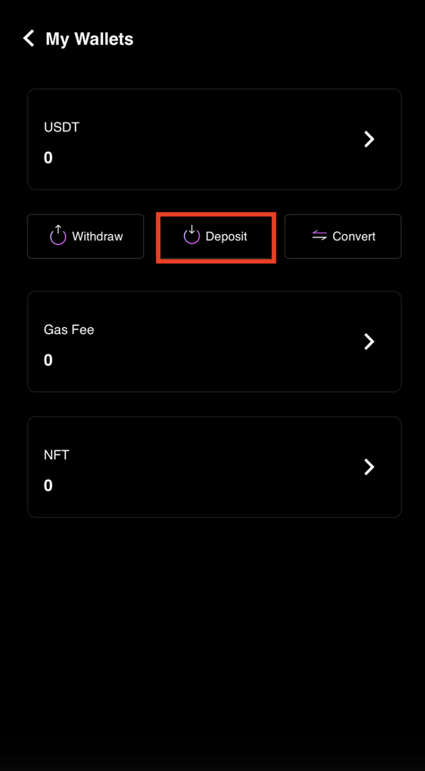Select the My Wallets heading
The width and height of the screenshot is (425, 771).
[x=89, y=39]
